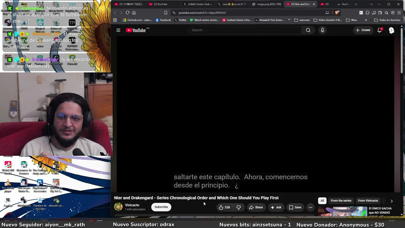Open the 'Watch anime online' bookmark

point(204,20)
